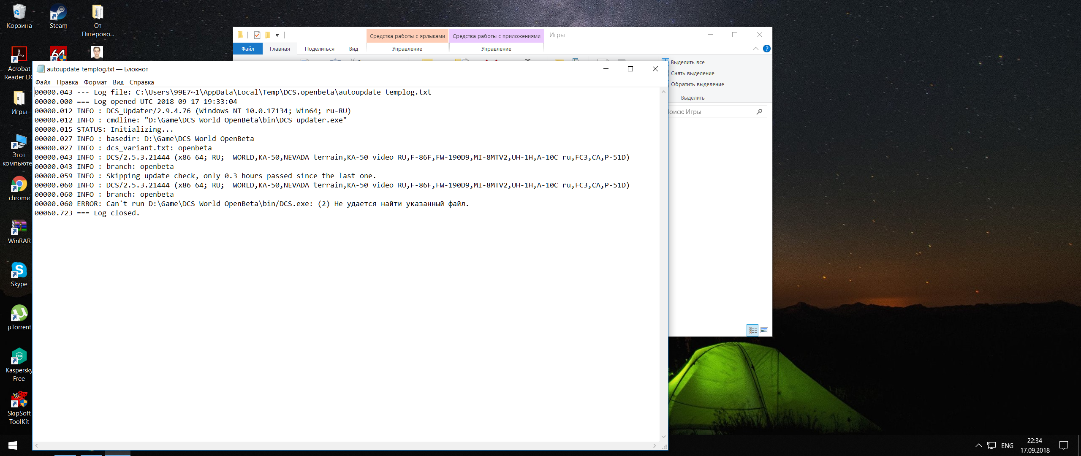Click the 'Log closed.' line
The height and width of the screenshot is (456, 1081).
tap(87, 213)
